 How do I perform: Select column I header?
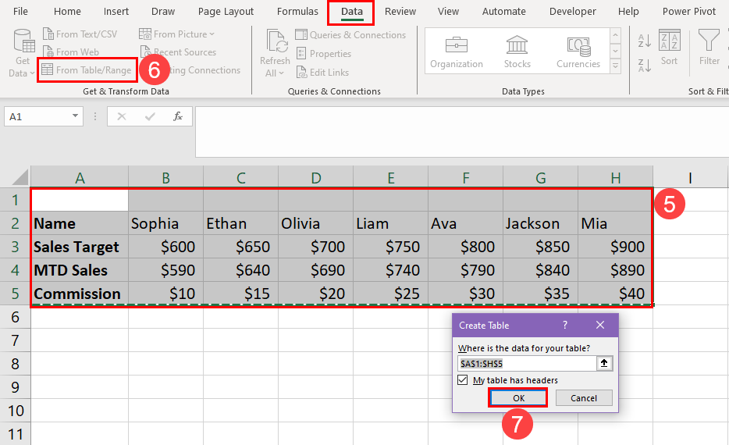click(691, 178)
